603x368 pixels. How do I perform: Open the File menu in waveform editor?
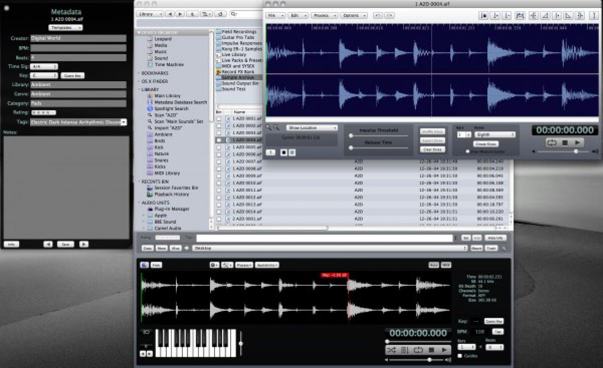[275, 16]
